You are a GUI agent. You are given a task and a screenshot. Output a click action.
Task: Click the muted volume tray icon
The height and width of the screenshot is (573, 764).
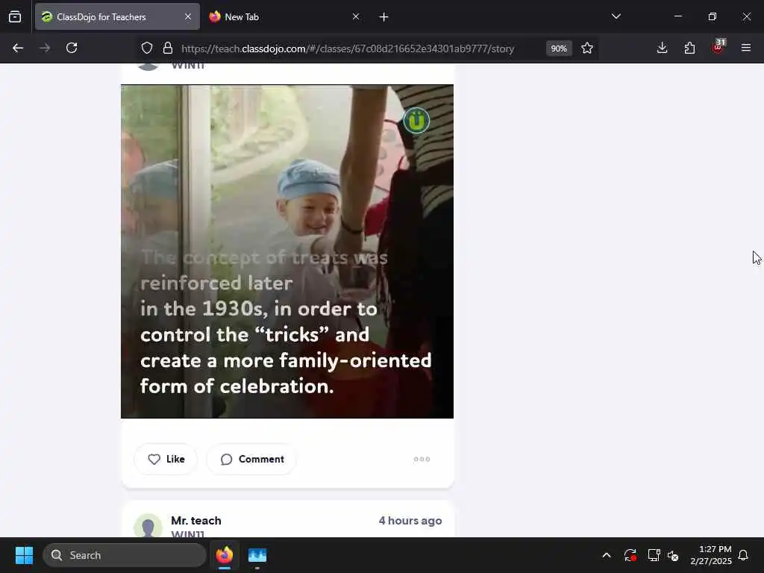pyautogui.click(x=674, y=555)
